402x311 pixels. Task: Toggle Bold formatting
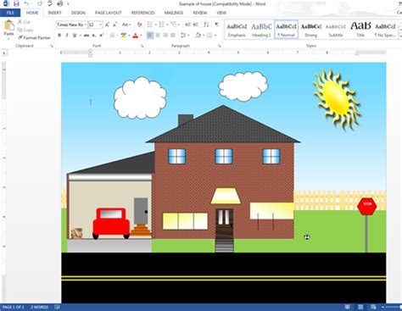[59, 36]
